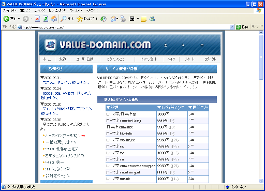Click the 4000円 price cell
The image size is (265, 191).
click(x=172, y=153)
